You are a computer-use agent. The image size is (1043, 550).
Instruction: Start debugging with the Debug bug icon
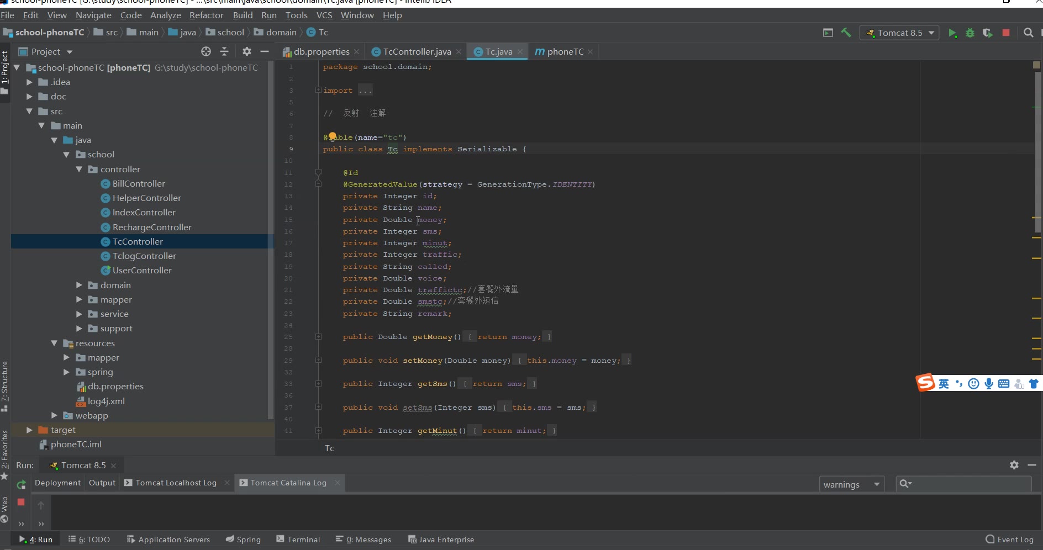tap(970, 33)
